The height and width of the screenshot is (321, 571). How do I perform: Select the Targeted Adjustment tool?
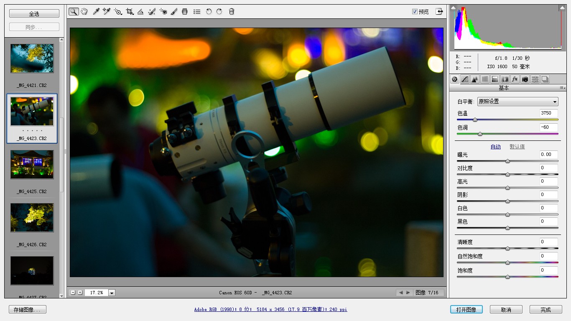(118, 12)
